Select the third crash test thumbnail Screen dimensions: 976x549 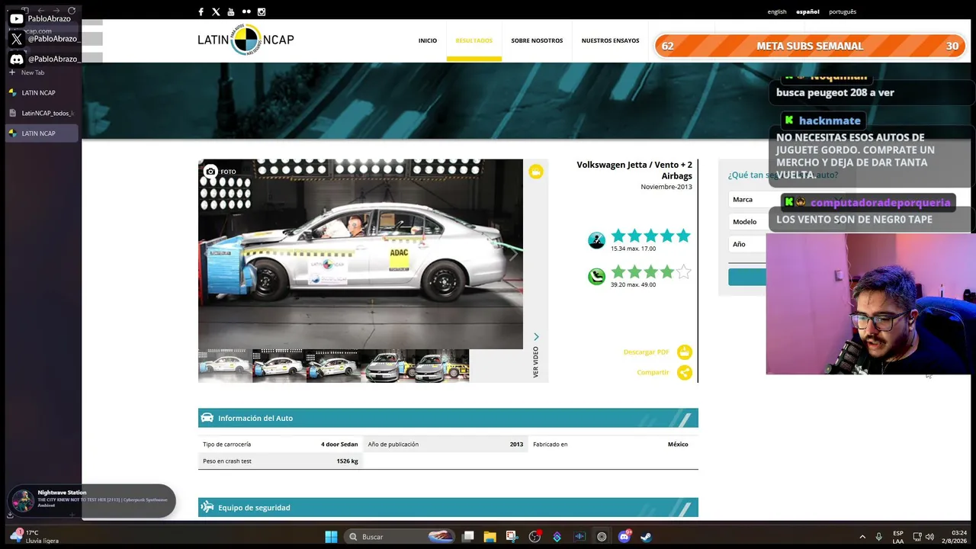pyautogui.click(x=333, y=366)
